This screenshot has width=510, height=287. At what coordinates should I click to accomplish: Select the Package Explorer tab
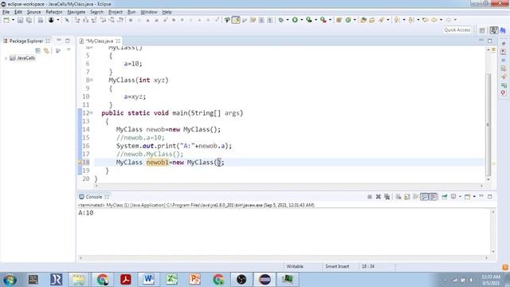click(x=26, y=41)
